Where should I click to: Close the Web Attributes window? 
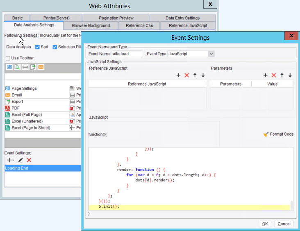pyautogui.click(x=210, y=4)
